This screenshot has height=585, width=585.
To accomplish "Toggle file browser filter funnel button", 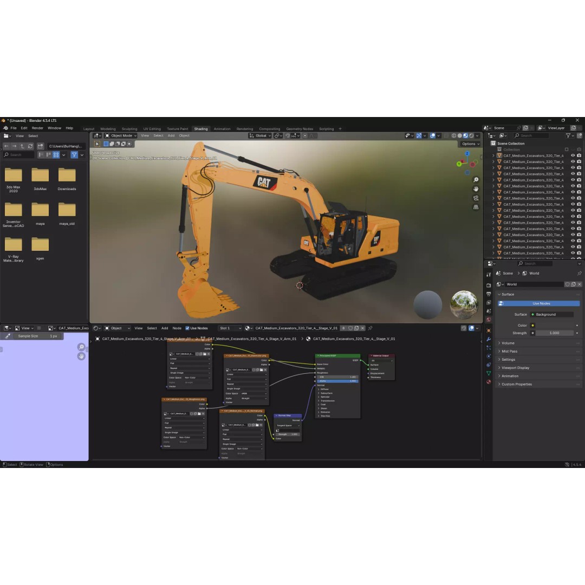I will (74, 155).
